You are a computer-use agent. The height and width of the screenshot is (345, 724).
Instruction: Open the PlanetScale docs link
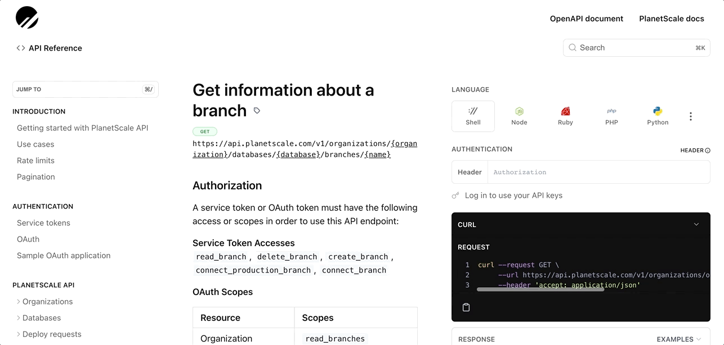point(672,19)
